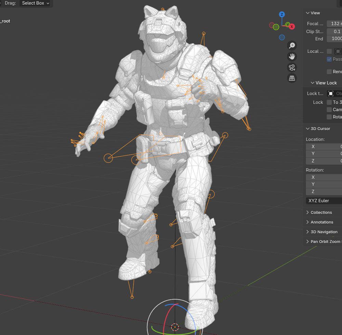Screen dimensions: 342x335
Task: Expand the 3D Navigation panel
Action: (x=322, y=232)
